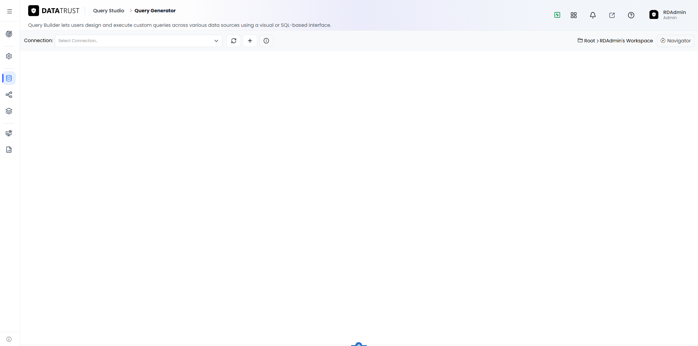Viewport: 698px width, 346px height.
Task: Open the monitor dashboard sidebar icon
Action: pos(9,133)
